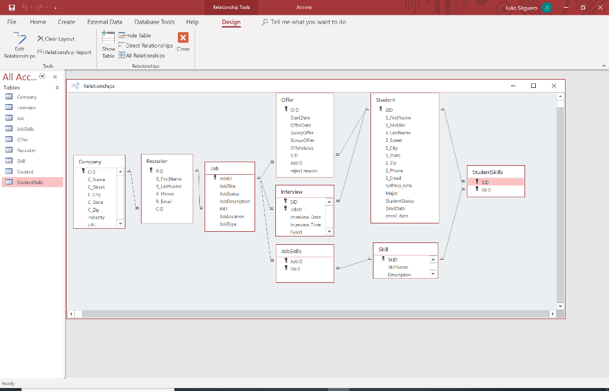Minimize the Relationships window

tap(513, 86)
